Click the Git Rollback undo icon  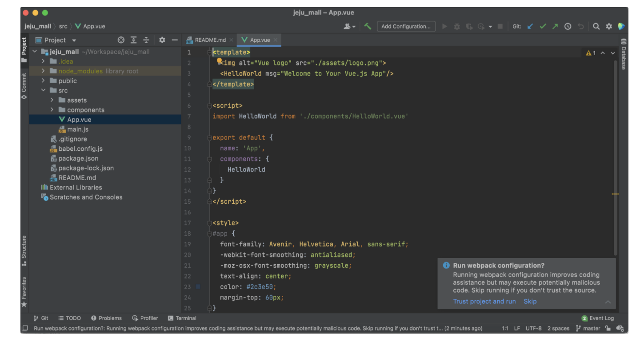(x=580, y=27)
